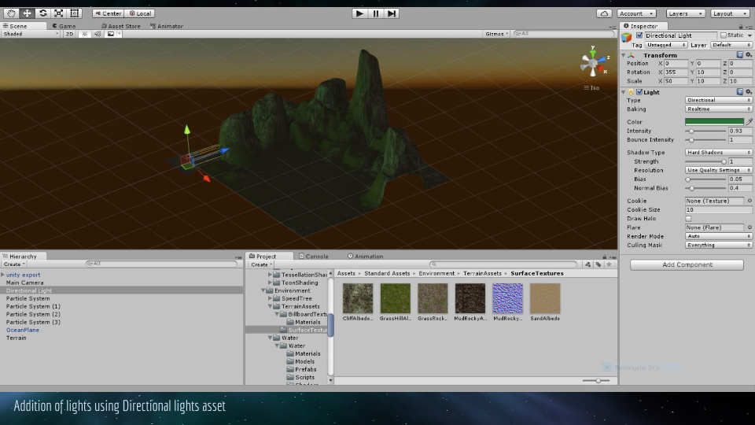Select the Rotate tool
The width and height of the screenshot is (755, 425).
[42, 13]
